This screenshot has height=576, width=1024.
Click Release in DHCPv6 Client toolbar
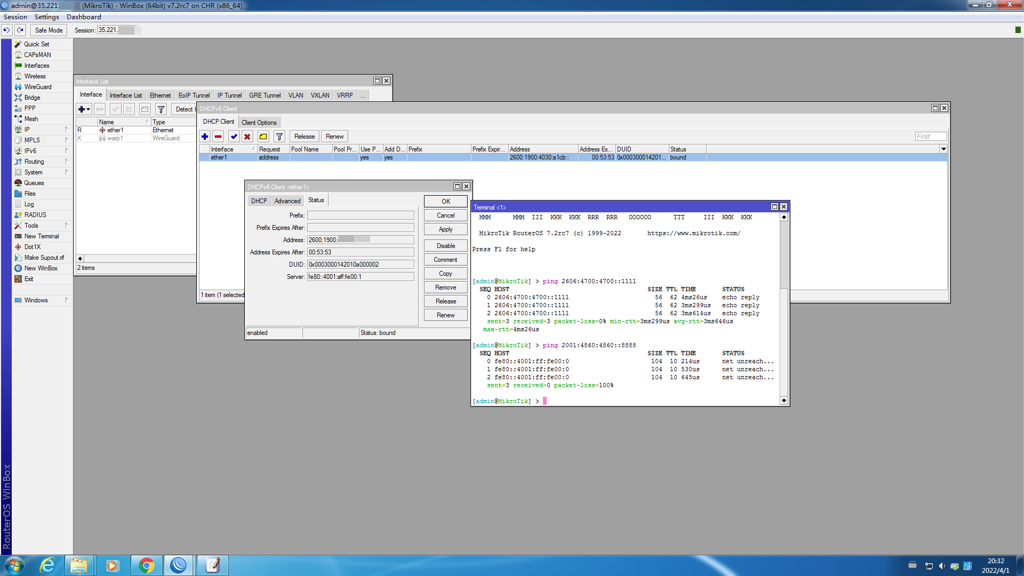(x=305, y=137)
